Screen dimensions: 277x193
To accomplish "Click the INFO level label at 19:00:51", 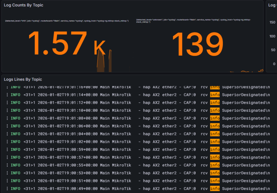I will [15, 181].
